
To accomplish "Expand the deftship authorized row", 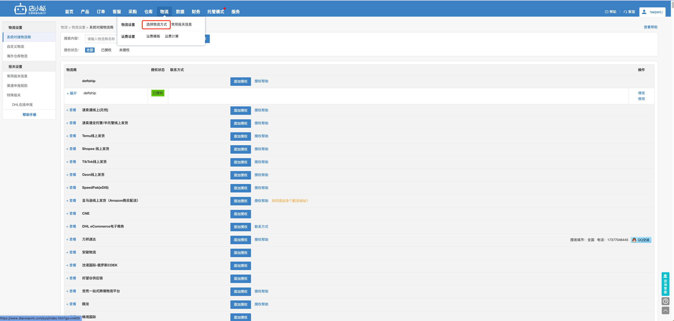I will coord(72,93).
